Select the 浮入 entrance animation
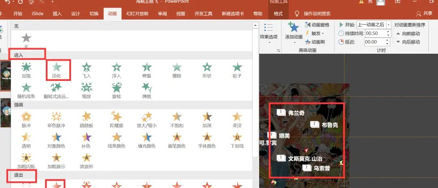This screenshot has width=438, height=188. coord(116,70)
